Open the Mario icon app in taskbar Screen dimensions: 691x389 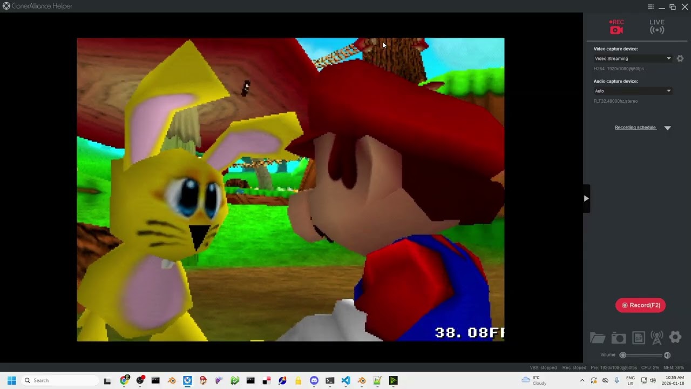tap(203, 380)
